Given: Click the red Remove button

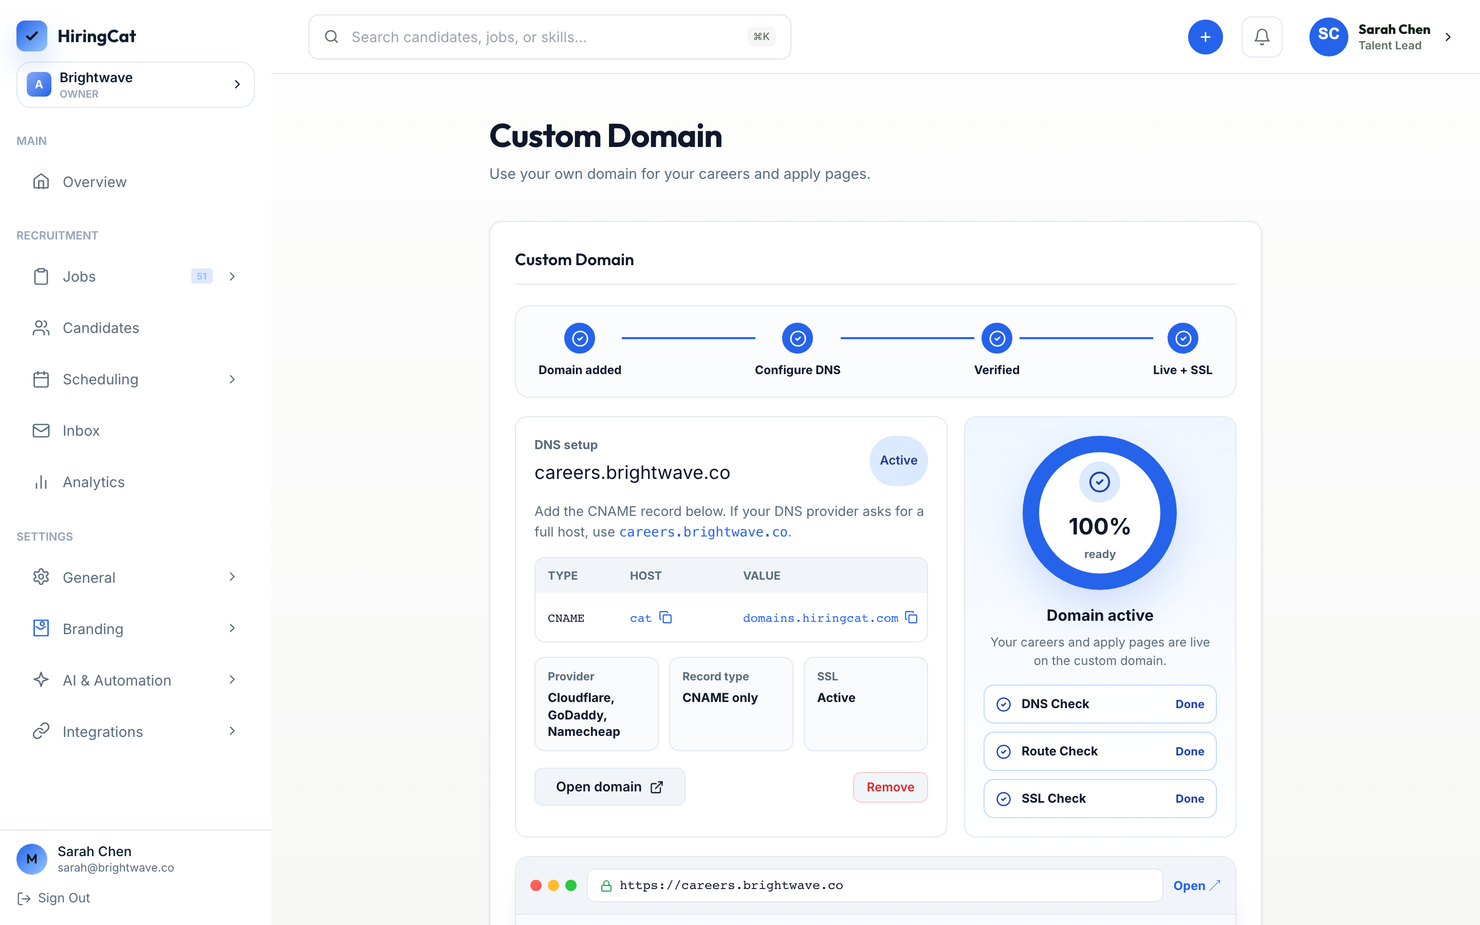Looking at the screenshot, I should pos(891,787).
